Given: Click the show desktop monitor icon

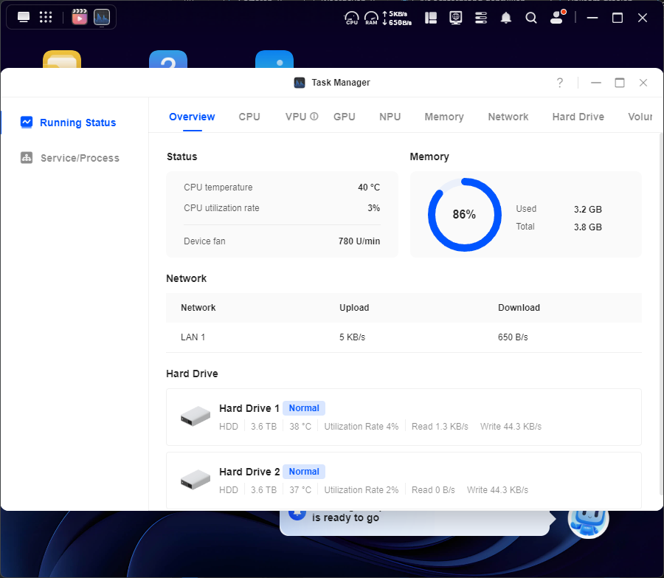Looking at the screenshot, I should click(x=24, y=17).
